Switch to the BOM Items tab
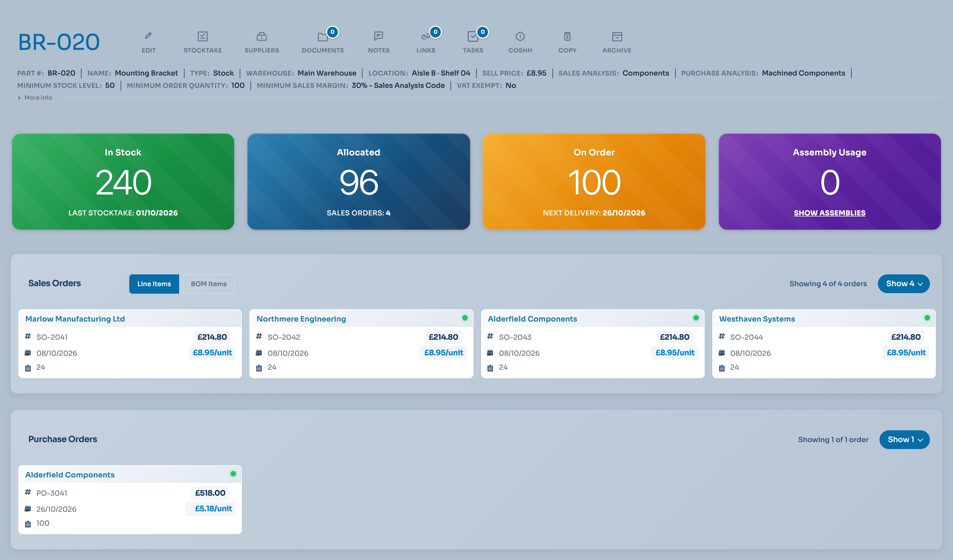 (x=208, y=284)
